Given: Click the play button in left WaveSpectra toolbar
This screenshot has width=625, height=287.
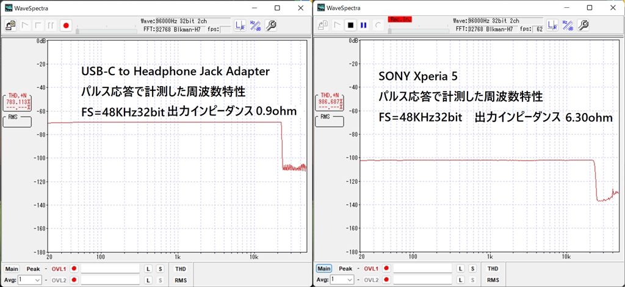Looking at the screenshot, I should click(26, 26).
